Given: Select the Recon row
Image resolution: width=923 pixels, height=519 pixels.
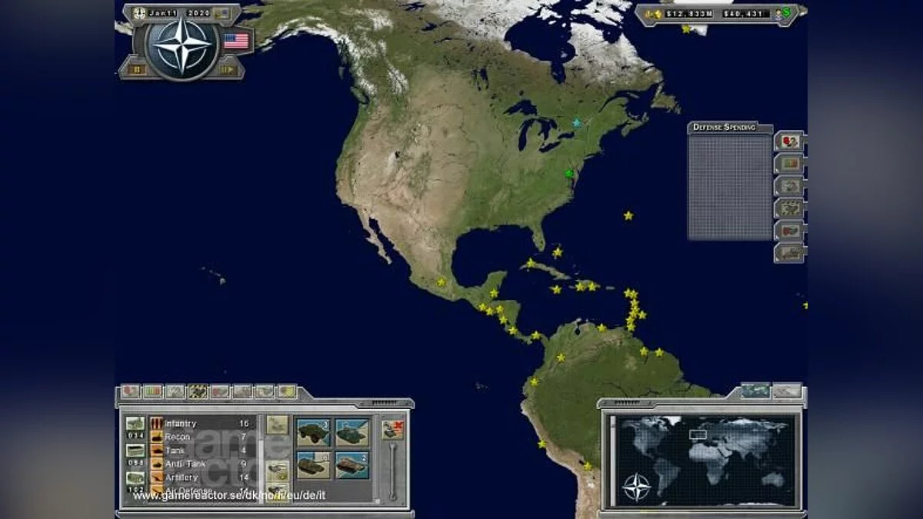Looking at the screenshot, I should (203, 437).
